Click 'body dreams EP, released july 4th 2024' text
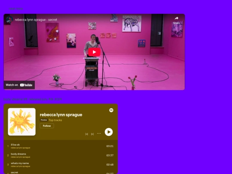Image resolution: width=232 pixels, height=174 pixels. [33, 99]
